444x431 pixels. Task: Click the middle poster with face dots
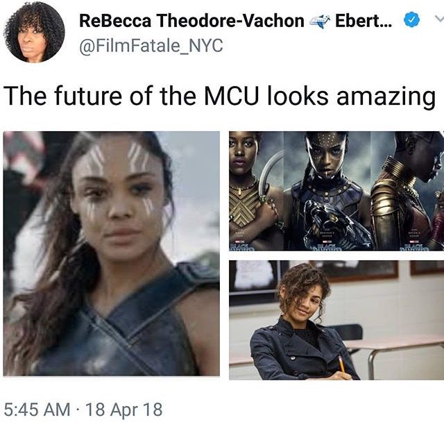[x=327, y=191]
